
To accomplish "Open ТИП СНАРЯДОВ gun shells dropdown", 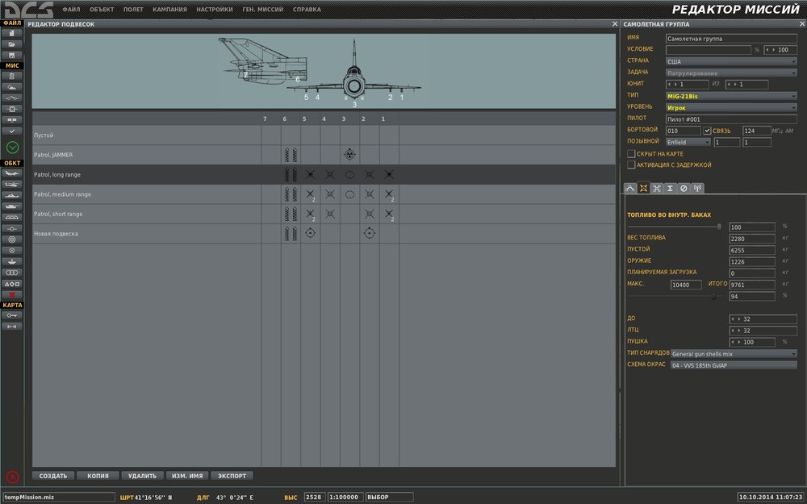I will pyautogui.click(x=733, y=353).
